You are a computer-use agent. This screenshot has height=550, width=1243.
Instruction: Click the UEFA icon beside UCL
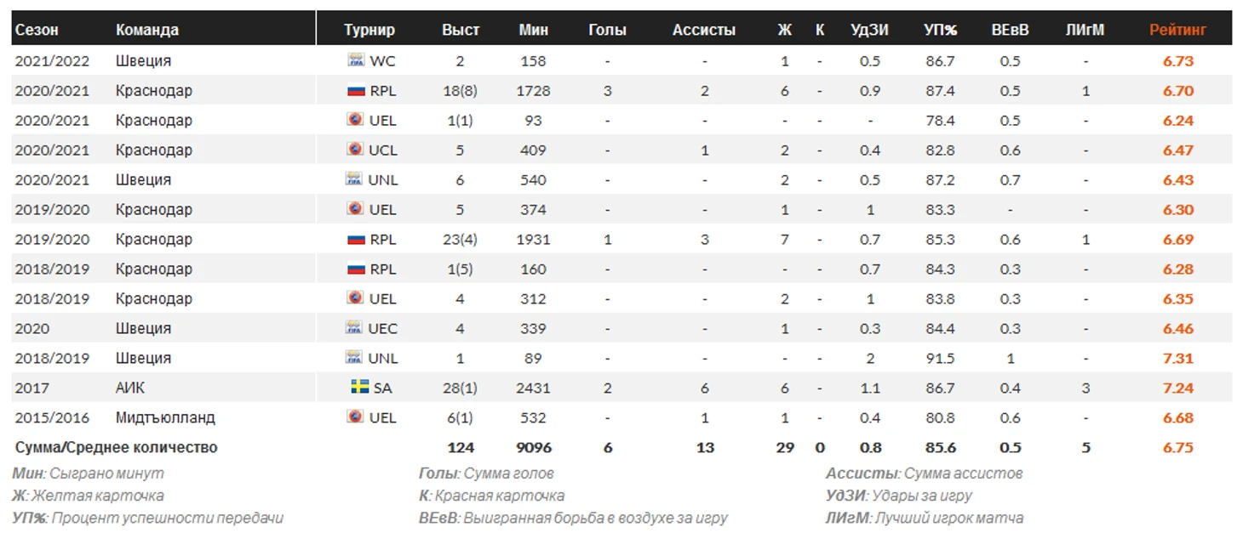[356, 150]
